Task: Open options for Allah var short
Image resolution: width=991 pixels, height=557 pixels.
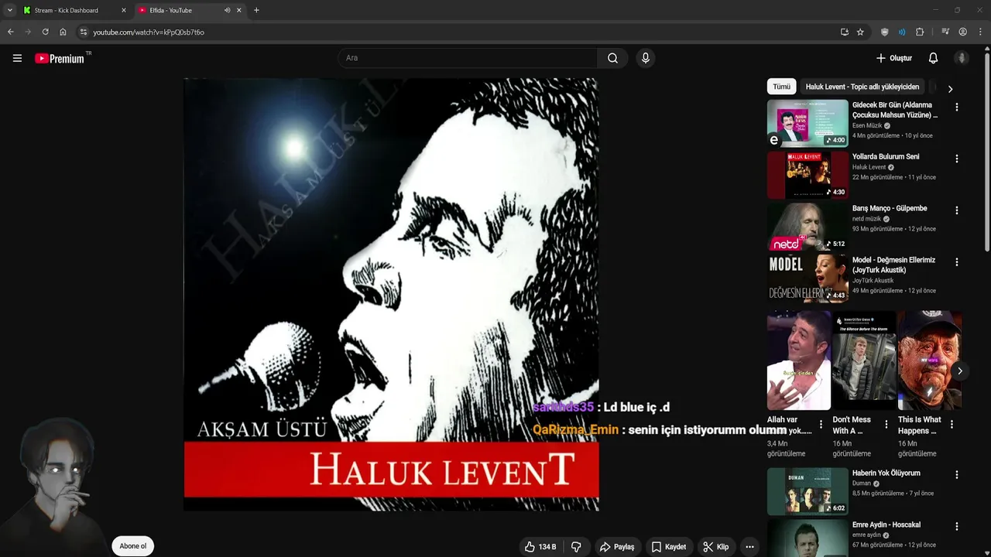Action: coord(821,425)
